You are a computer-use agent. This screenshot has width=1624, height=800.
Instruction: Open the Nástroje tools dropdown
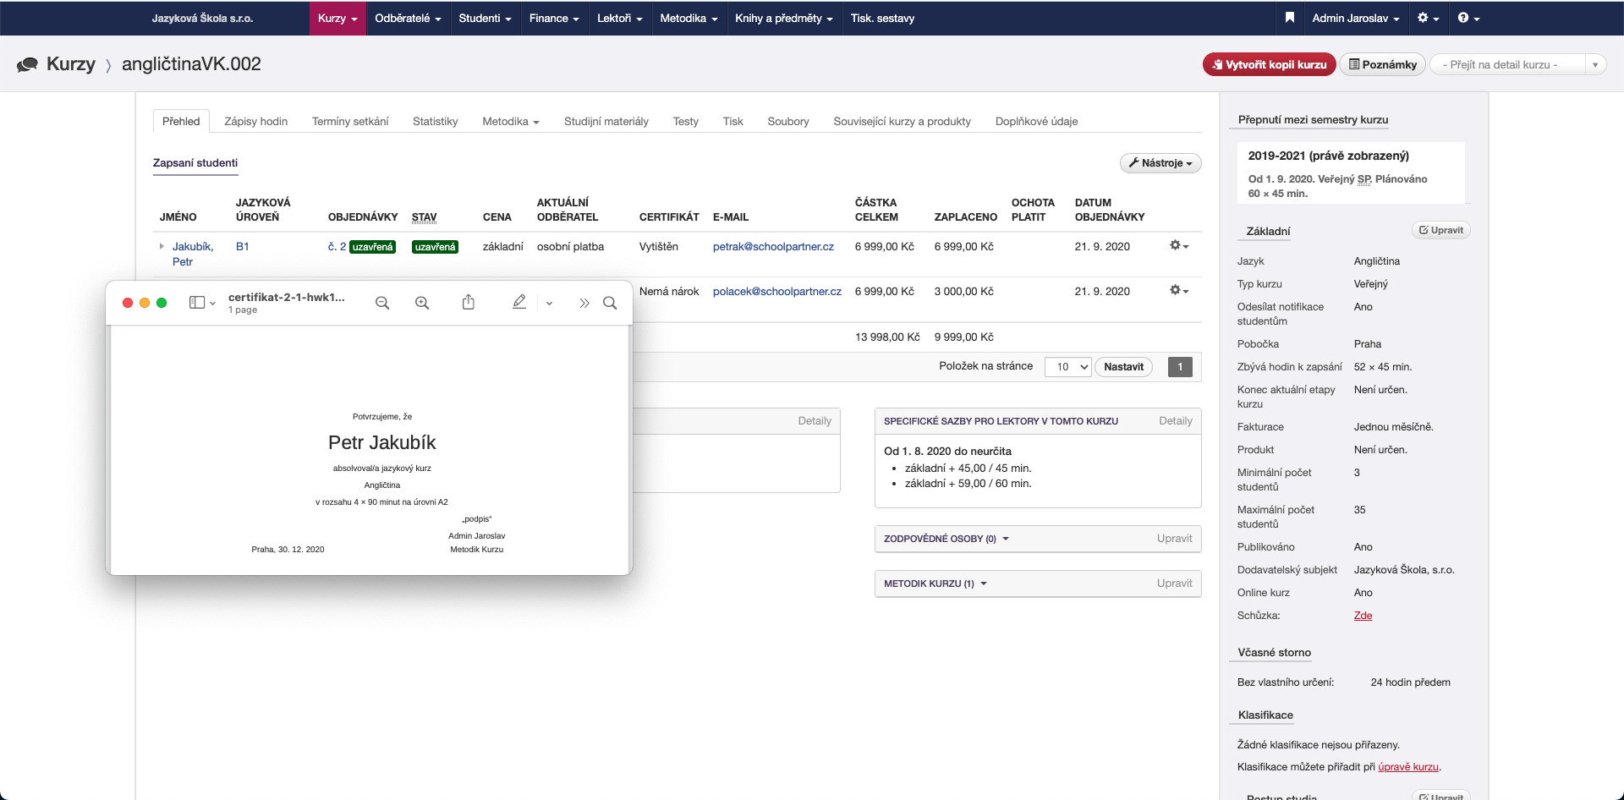(x=1160, y=163)
